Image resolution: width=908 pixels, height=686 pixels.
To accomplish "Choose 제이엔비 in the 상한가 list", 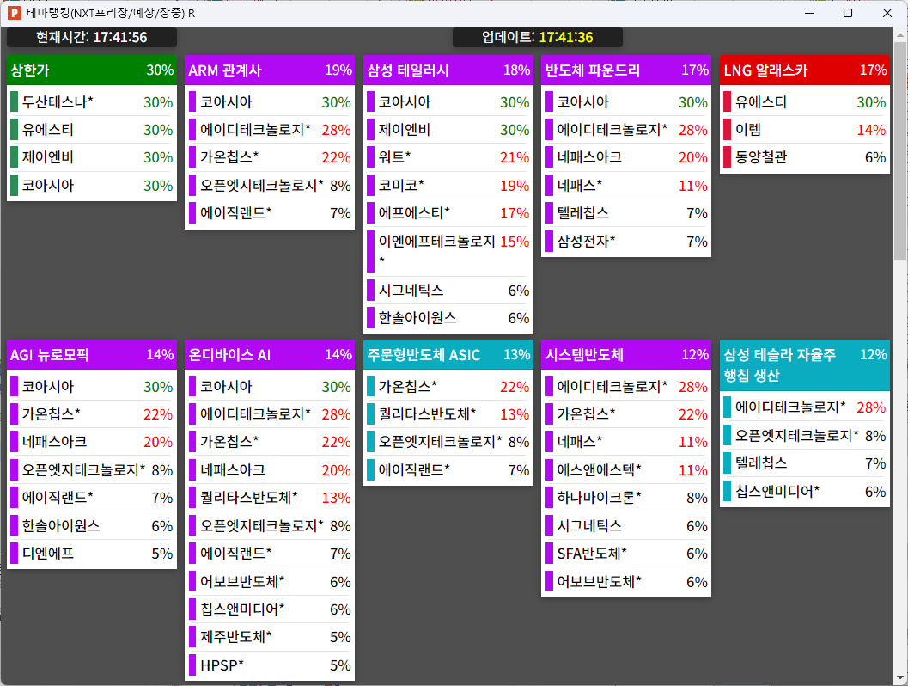I will (x=92, y=157).
